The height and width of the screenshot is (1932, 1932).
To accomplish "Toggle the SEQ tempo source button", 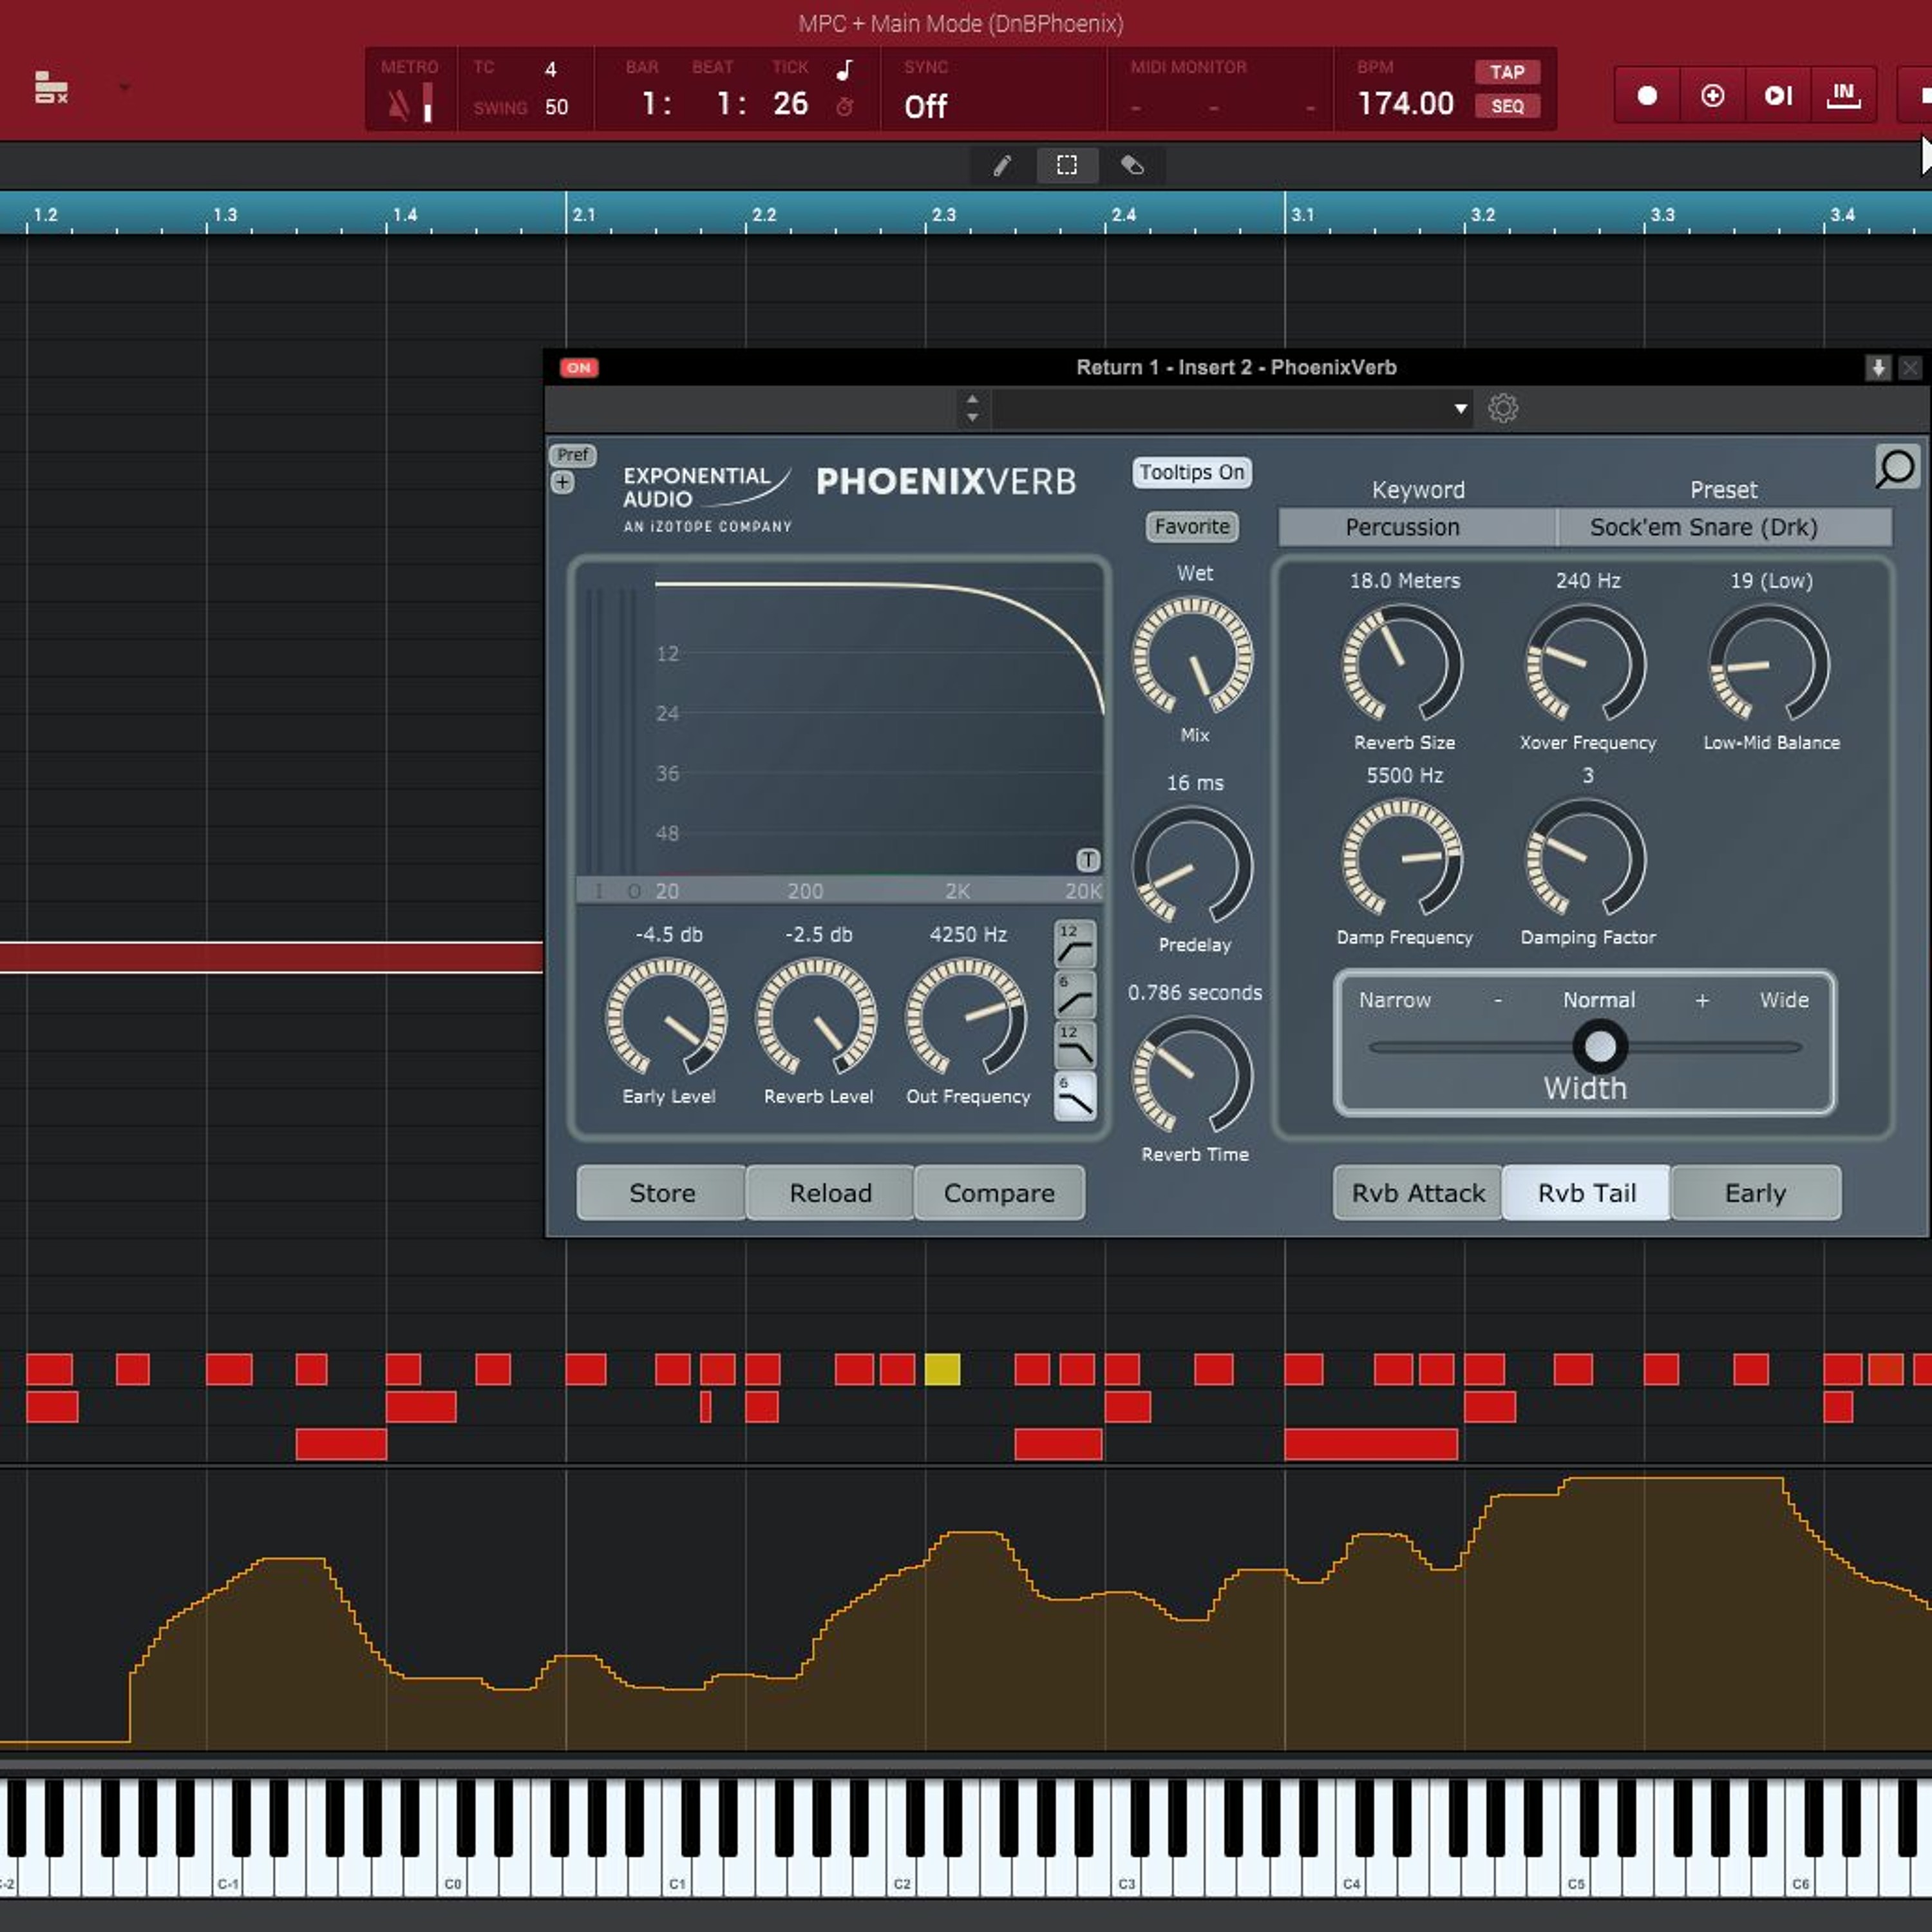I will 1507,106.
